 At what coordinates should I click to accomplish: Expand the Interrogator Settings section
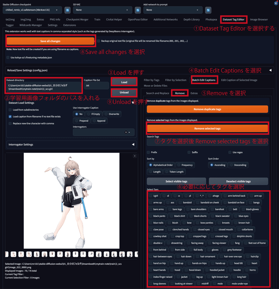71,144
